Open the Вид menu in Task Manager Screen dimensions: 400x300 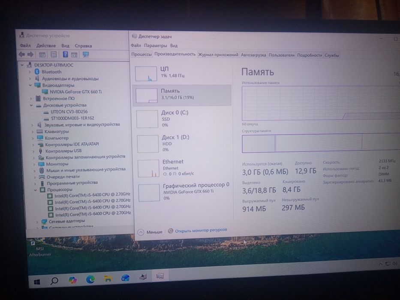point(174,46)
